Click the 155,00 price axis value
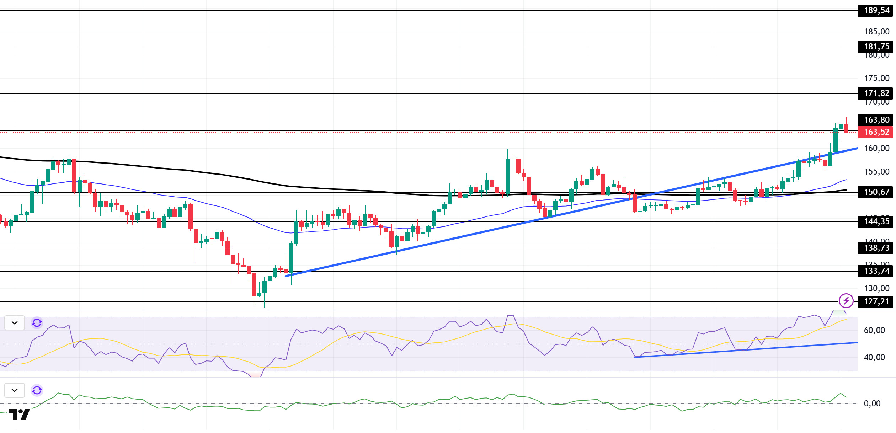Viewport: 896px width, 433px height. [876, 172]
